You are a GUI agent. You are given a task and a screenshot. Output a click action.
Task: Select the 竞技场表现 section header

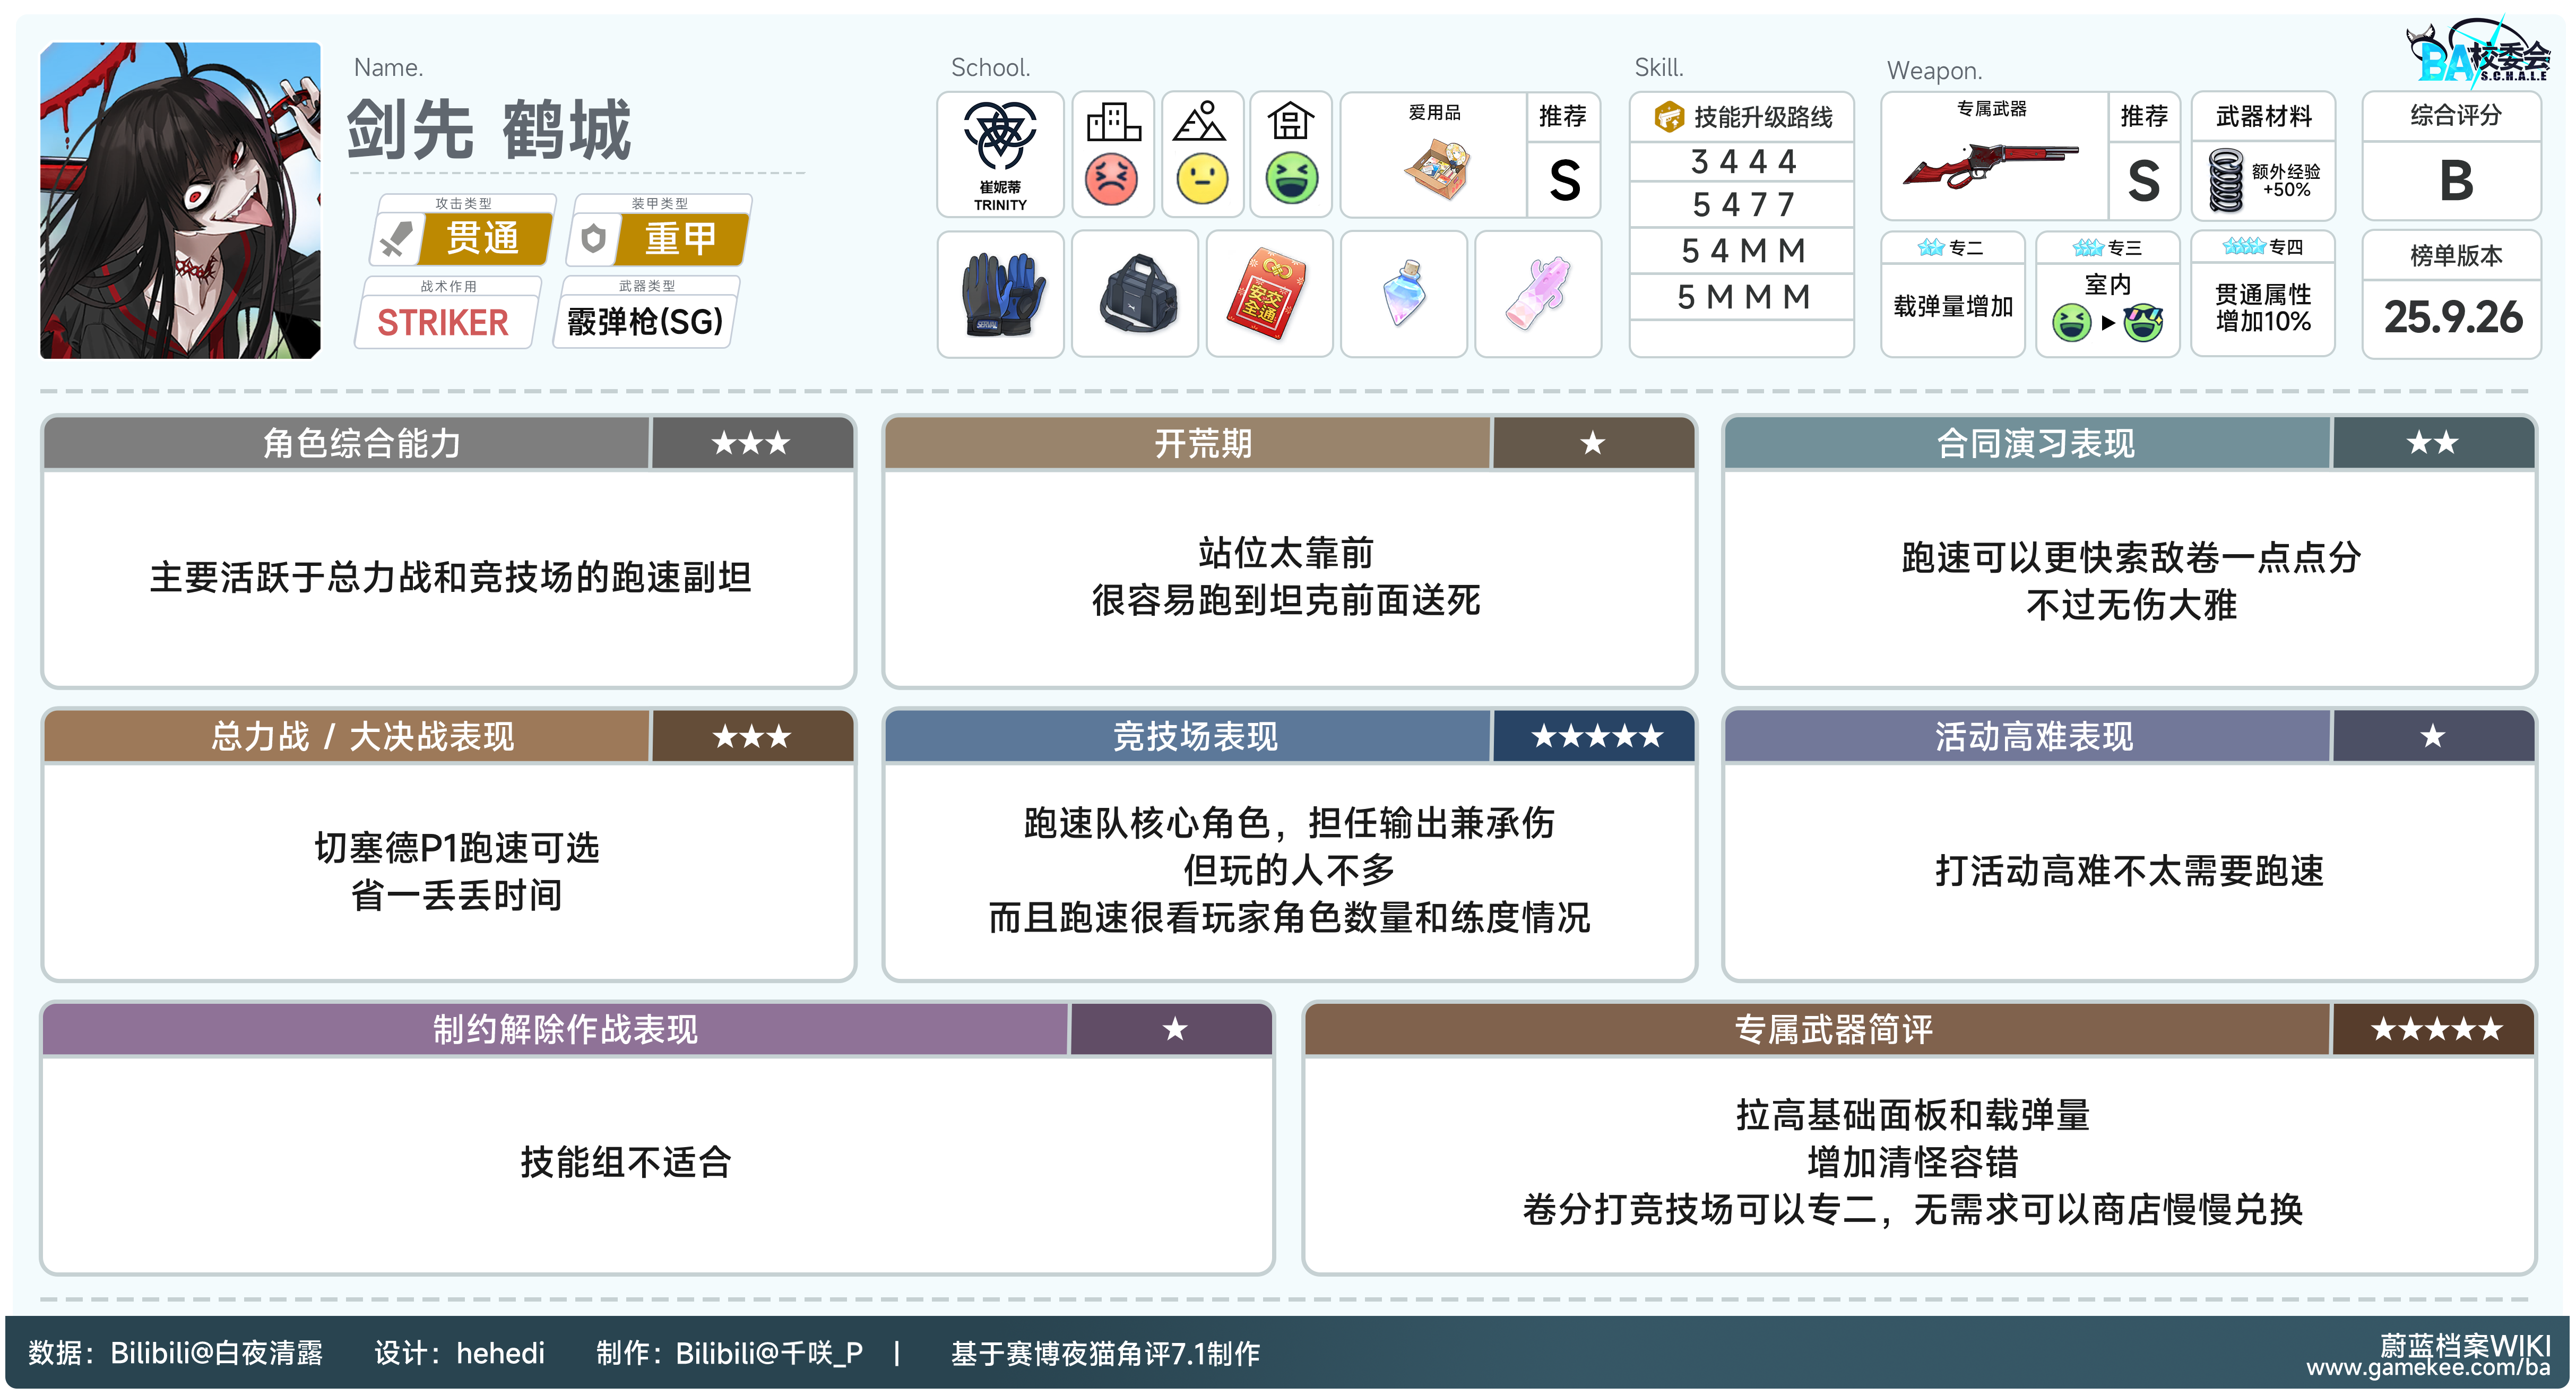[1194, 737]
